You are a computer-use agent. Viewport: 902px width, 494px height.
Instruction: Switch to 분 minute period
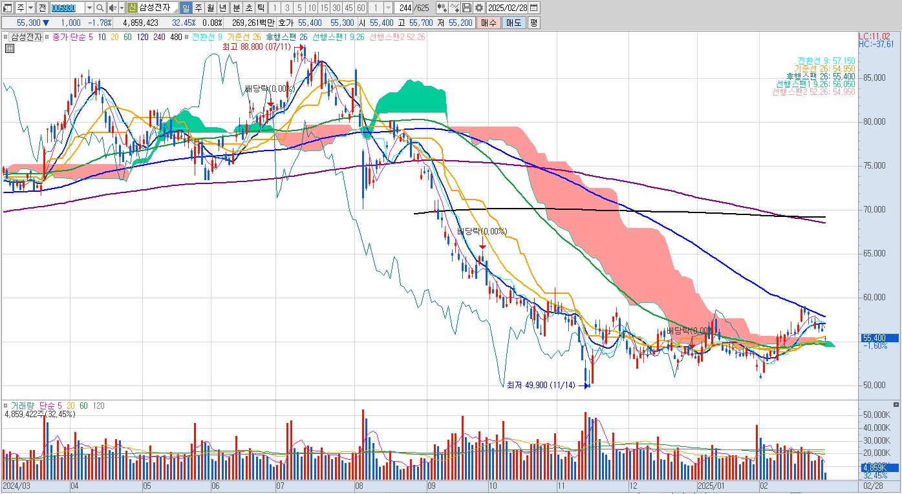point(236,8)
